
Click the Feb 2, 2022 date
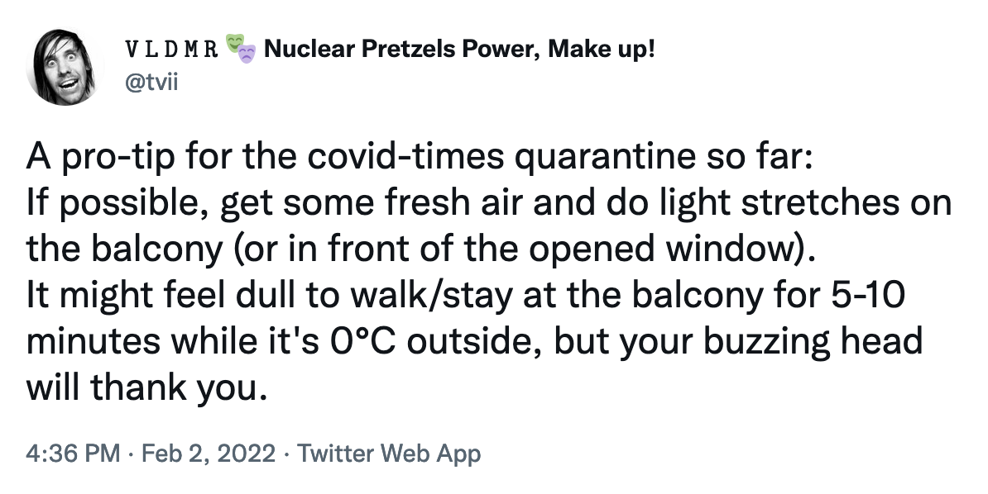tap(209, 453)
